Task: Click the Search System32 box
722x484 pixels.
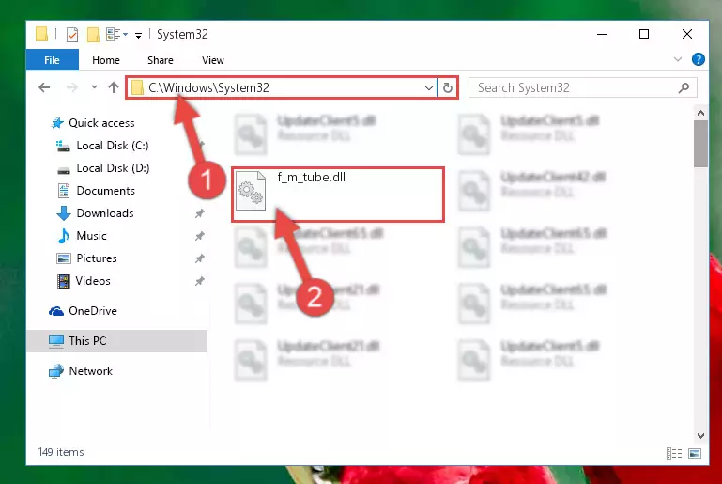Action: (582, 87)
